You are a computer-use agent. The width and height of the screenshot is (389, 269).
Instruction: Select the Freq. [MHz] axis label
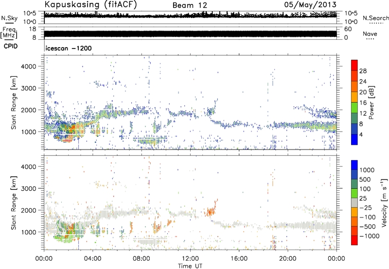[9, 33]
